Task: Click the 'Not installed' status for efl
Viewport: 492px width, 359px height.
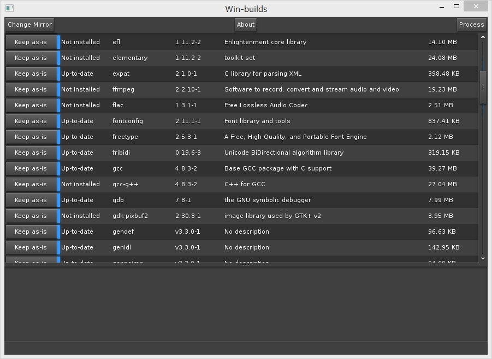Action: click(x=80, y=42)
